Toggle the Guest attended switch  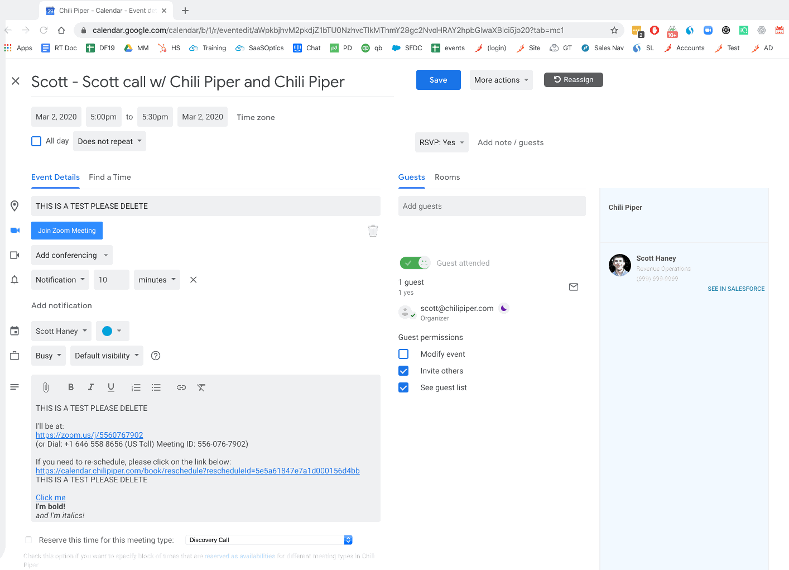pyautogui.click(x=415, y=263)
